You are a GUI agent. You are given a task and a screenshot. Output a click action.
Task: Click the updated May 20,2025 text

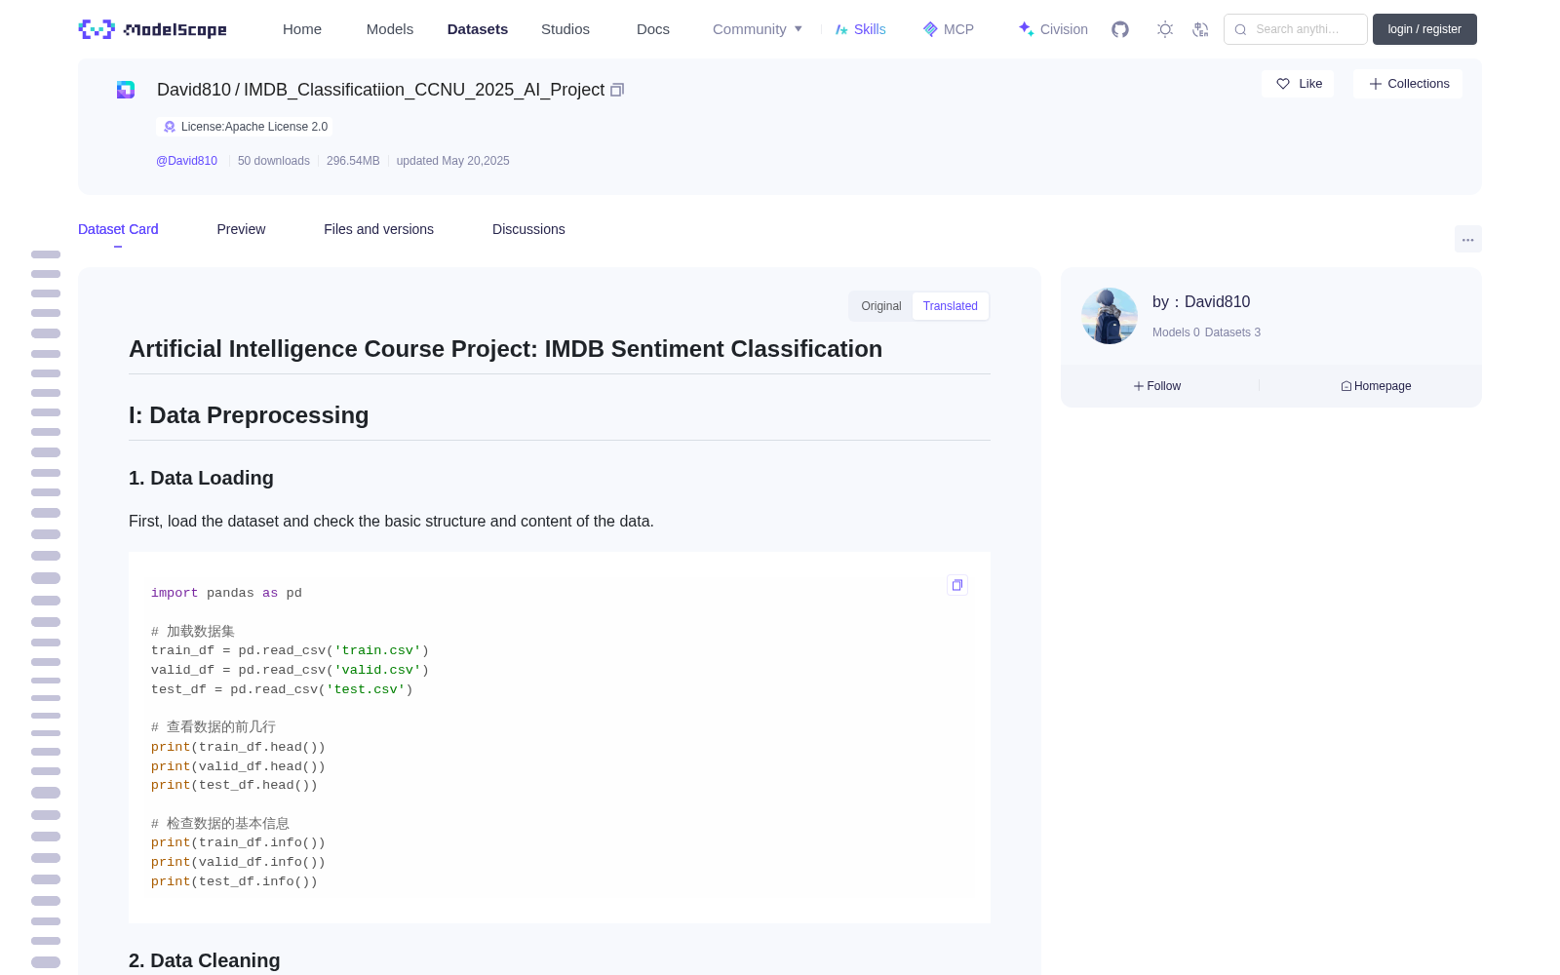coord(452,161)
